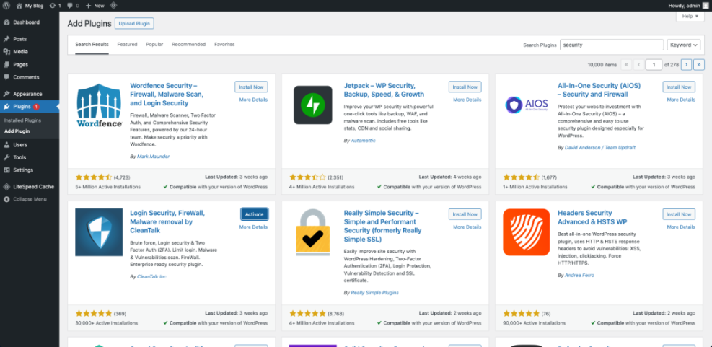Install All-In-One Security plugin
The height and width of the screenshot is (347, 712).
click(x=679, y=87)
